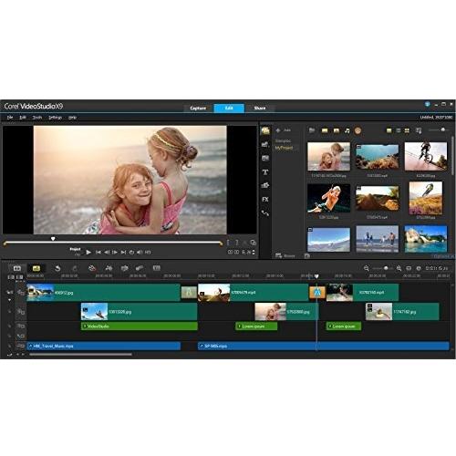Viewport: 456px width, 456px height.
Task: Mute the music track with speaker toggle
Action: [x=9, y=346]
